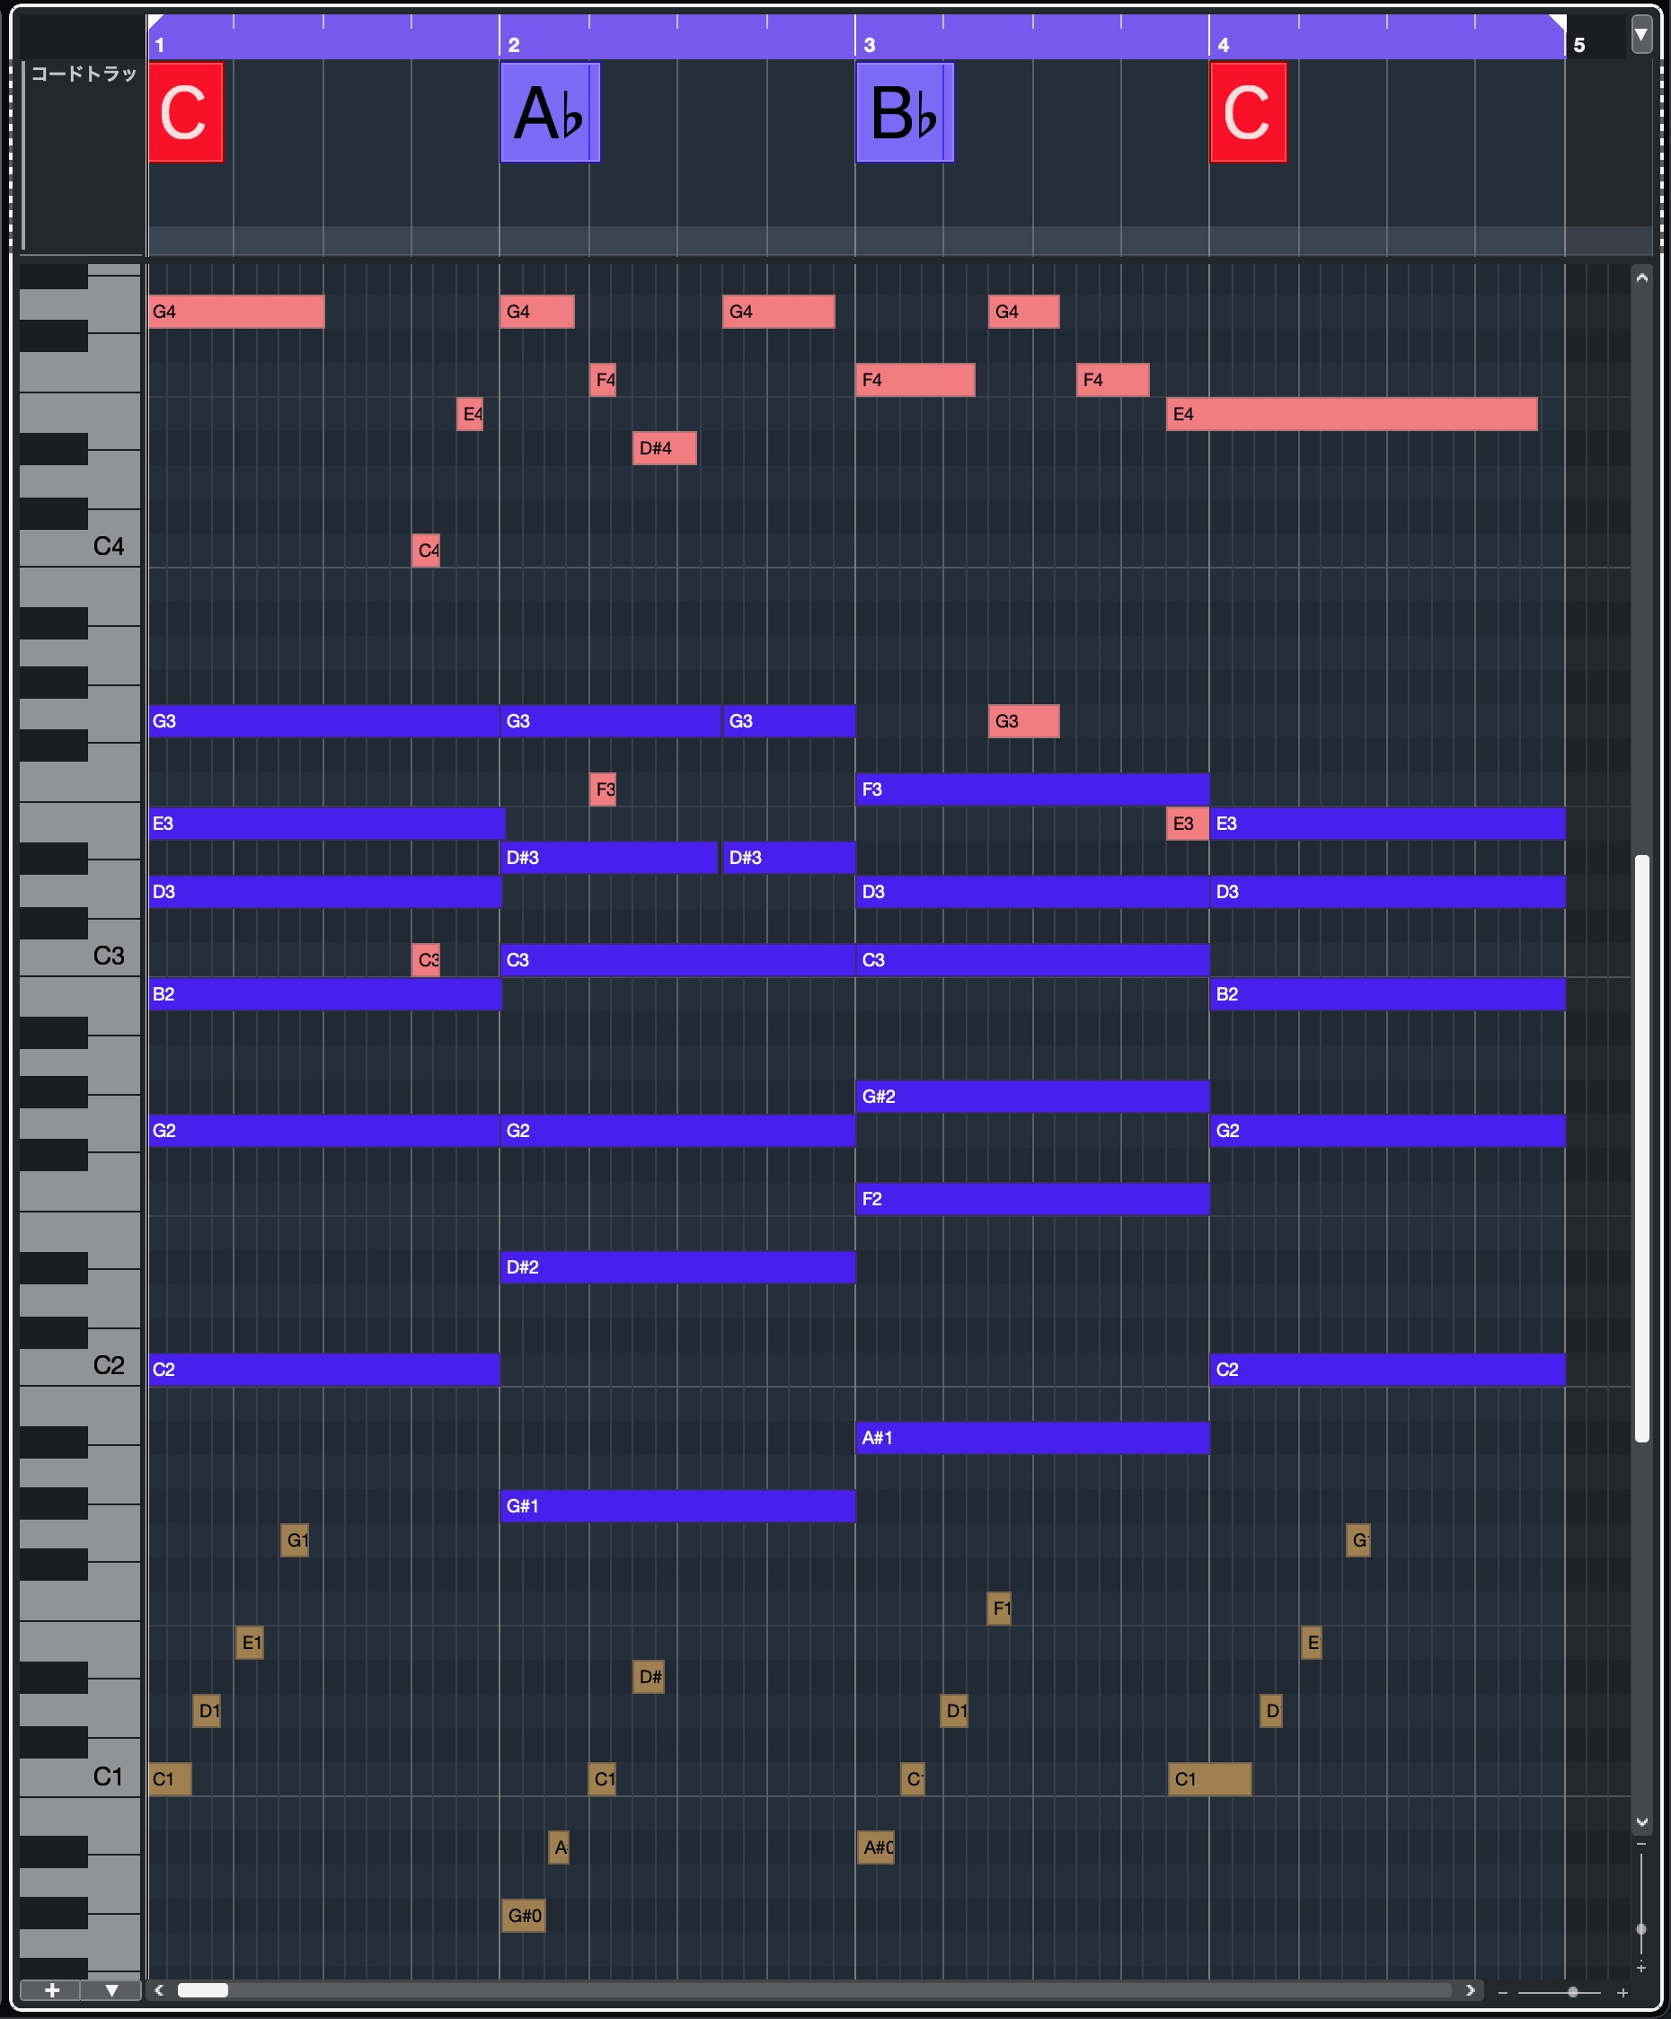Viewport: 1671px width, 2019px height.
Task: Click the C4 piano key
Action: pos(81,548)
